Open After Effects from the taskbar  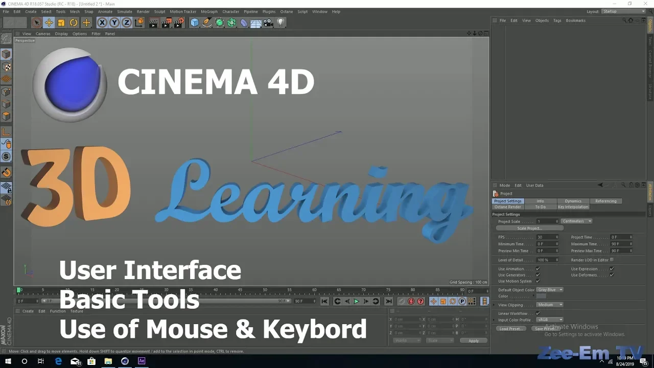coord(142,361)
